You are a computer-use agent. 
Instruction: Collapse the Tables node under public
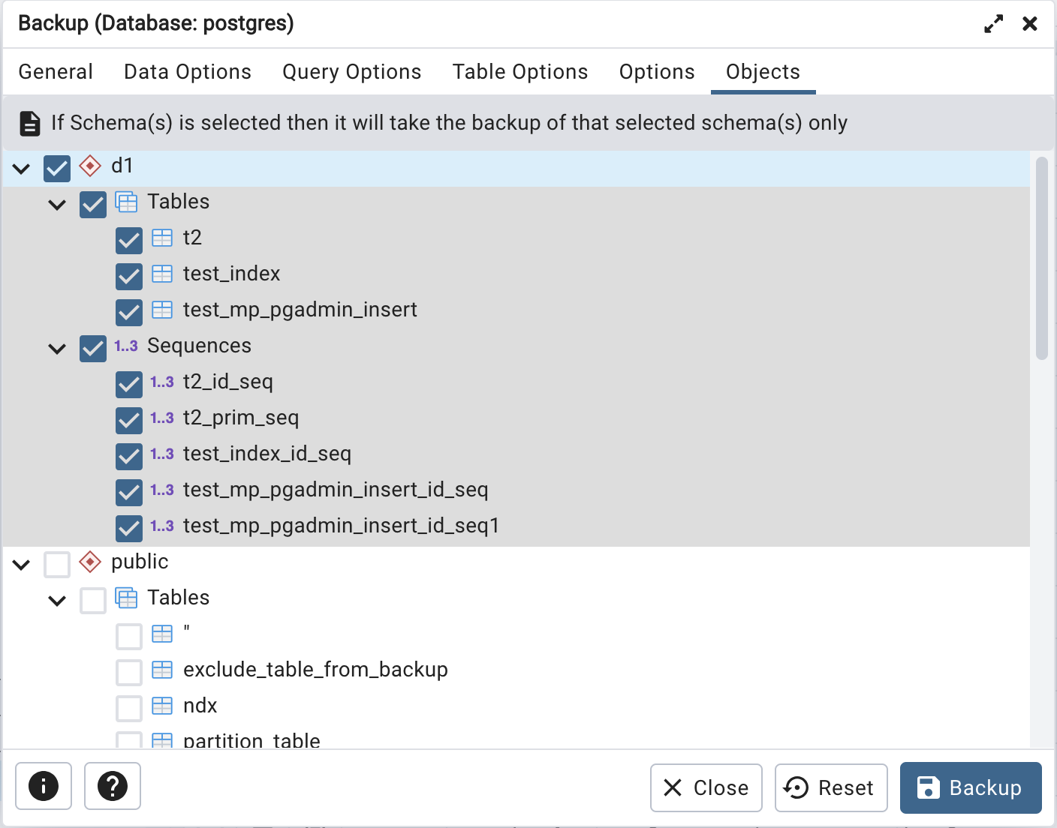(x=57, y=601)
